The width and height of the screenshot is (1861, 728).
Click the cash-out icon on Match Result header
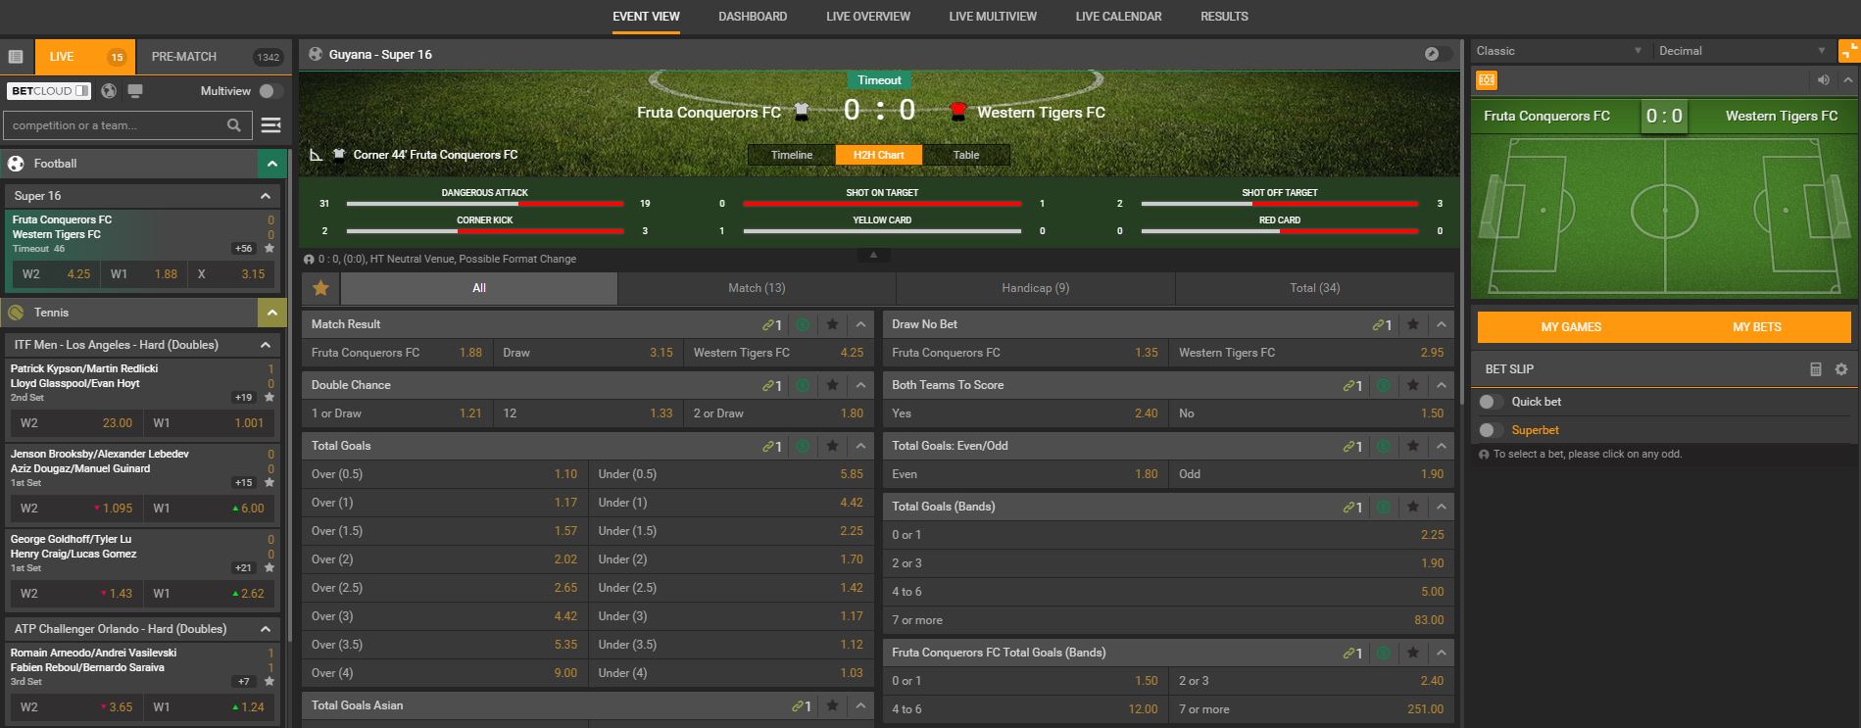click(803, 324)
